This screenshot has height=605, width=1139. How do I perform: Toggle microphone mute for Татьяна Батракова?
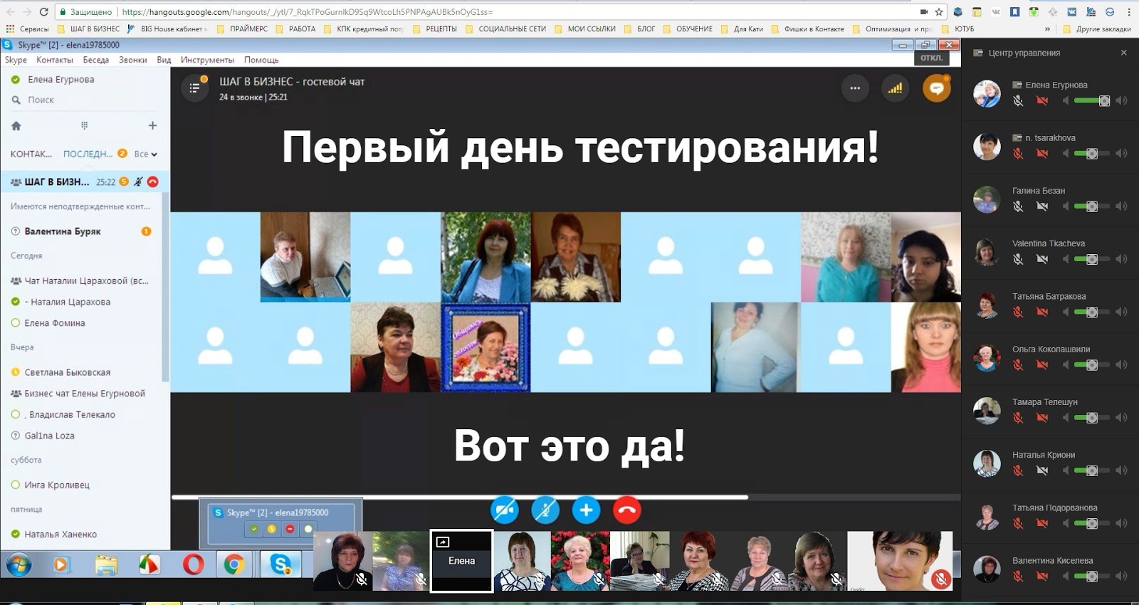pos(1018,312)
